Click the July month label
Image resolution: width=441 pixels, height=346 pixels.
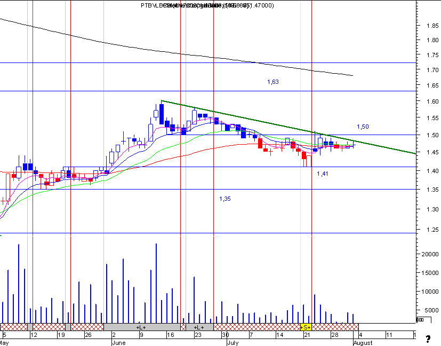(x=232, y=343)
